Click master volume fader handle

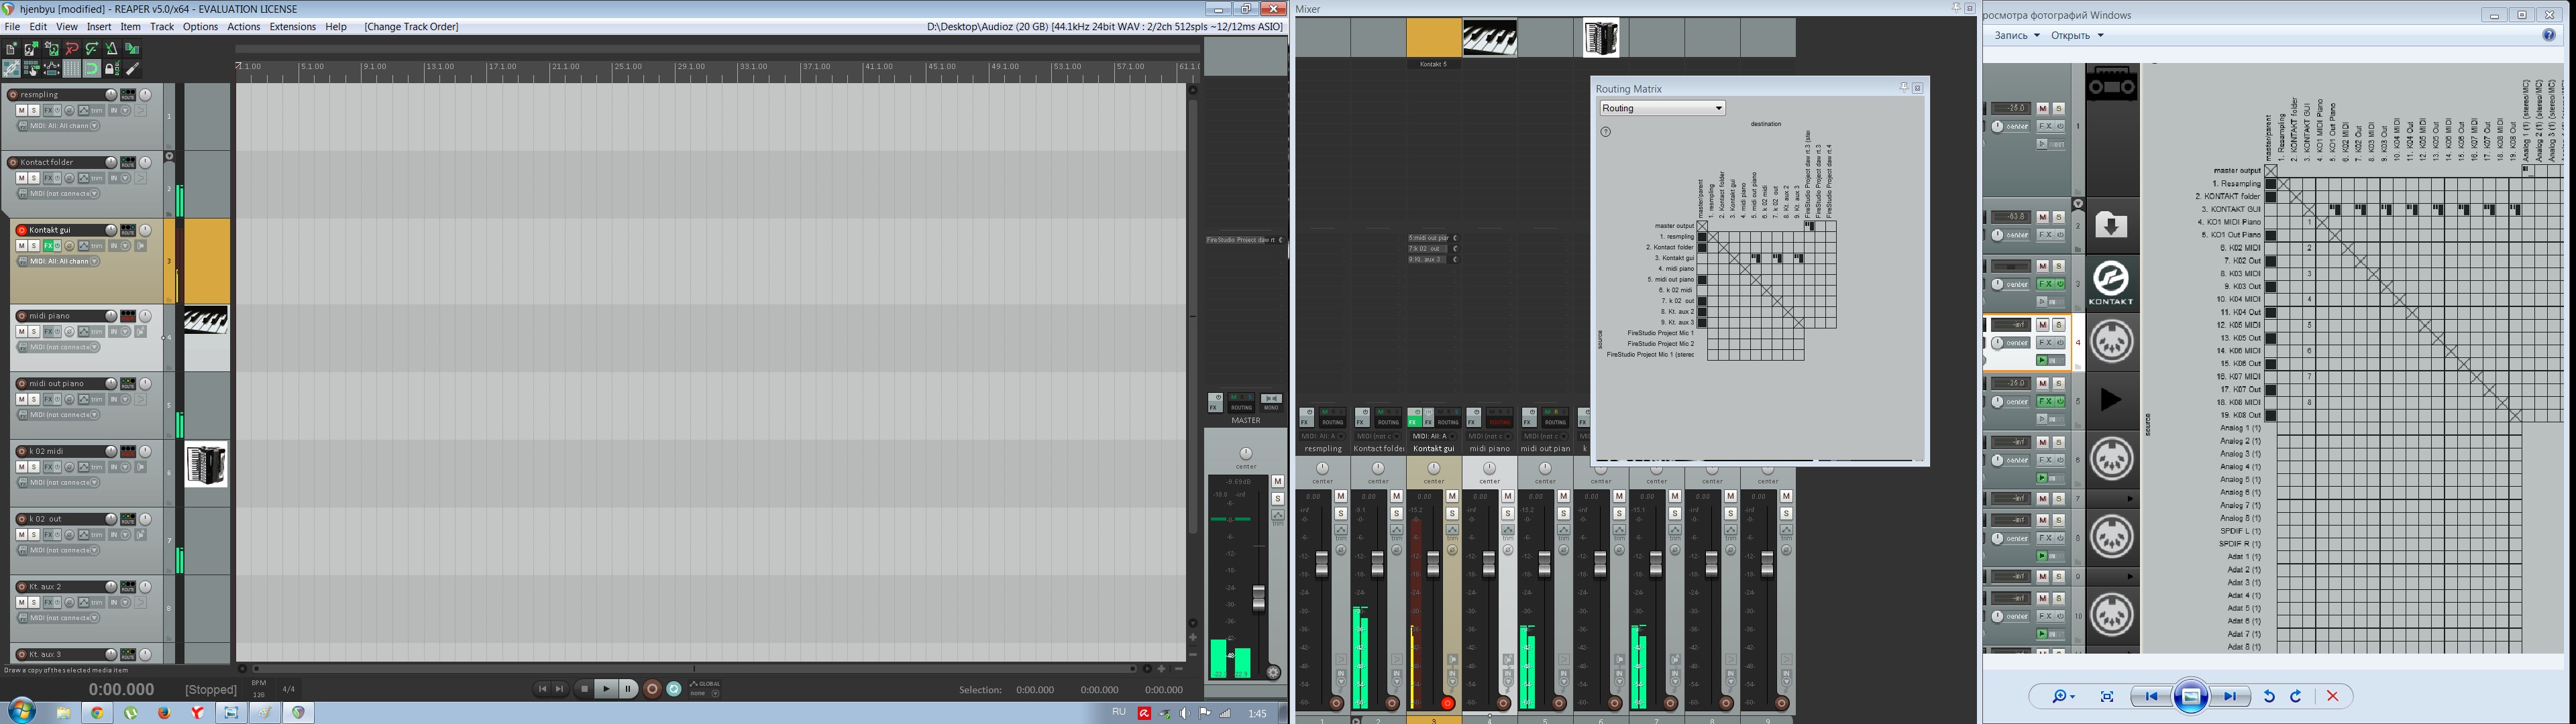coord(1259,598)
